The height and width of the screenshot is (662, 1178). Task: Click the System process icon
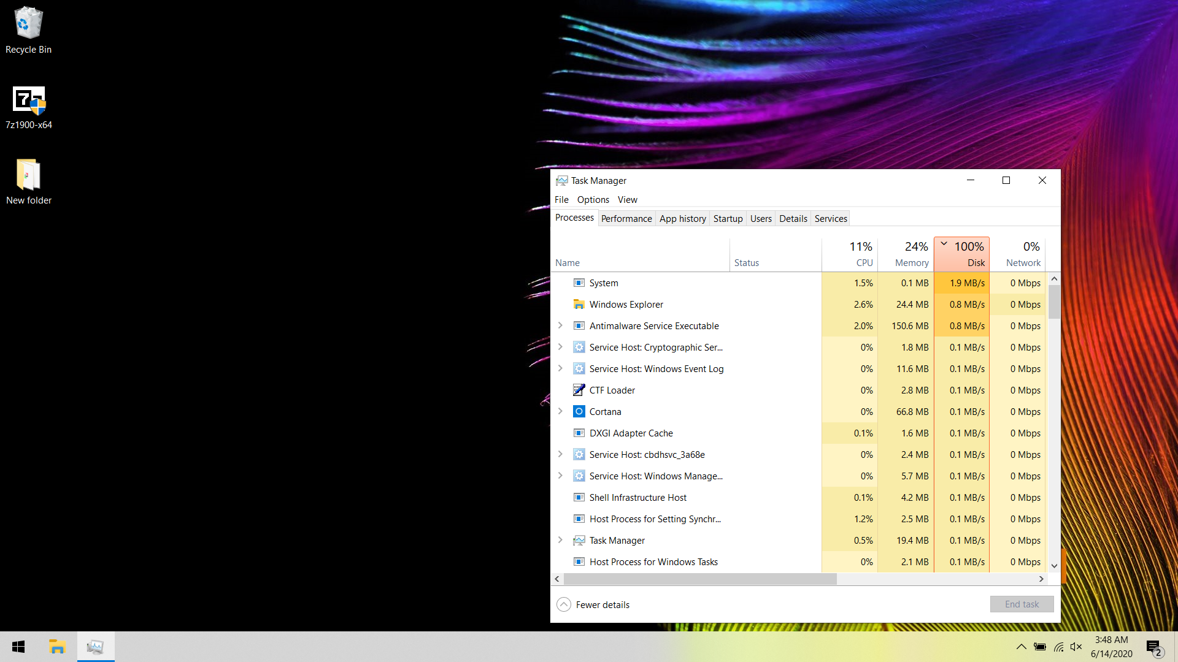coord(579,283)
